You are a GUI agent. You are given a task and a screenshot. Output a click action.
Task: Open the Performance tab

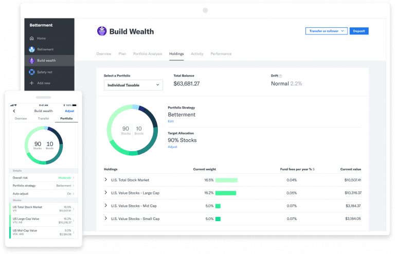[221, 53]
